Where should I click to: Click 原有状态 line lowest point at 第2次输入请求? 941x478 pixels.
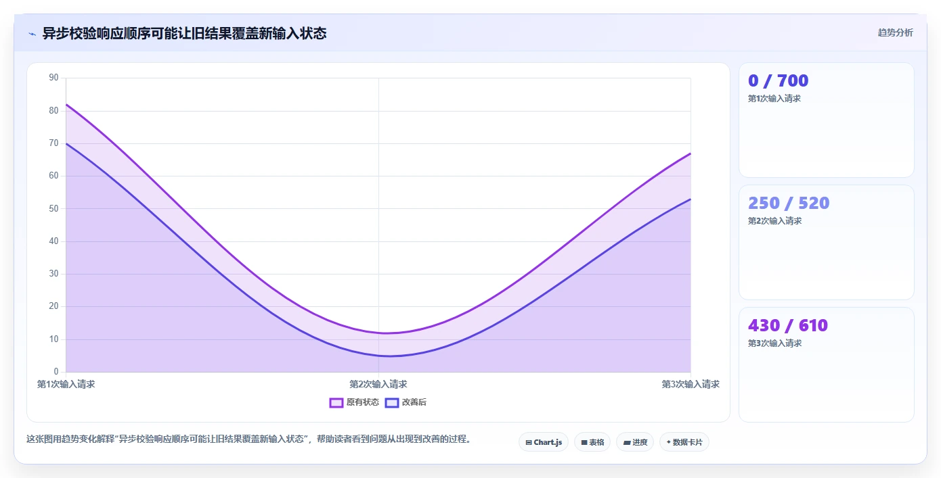[378, 333]
